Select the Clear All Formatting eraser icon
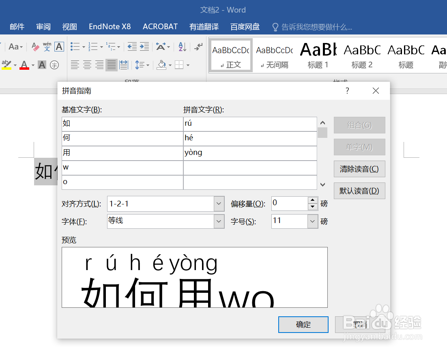The width and height of the screenshot is (447, 352). tap(34, 47)
